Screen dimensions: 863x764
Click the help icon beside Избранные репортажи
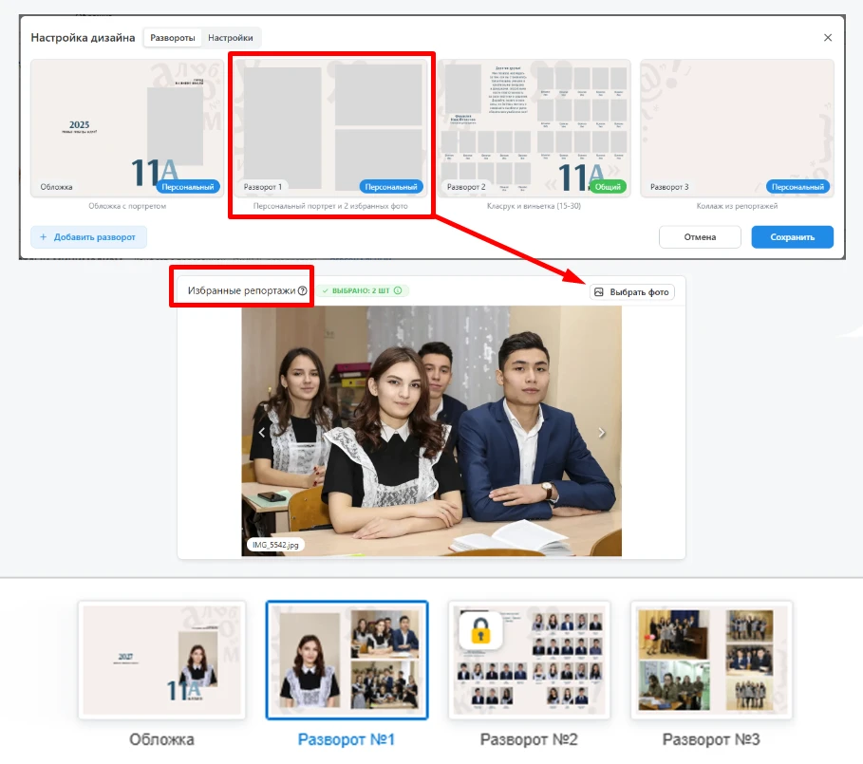(x=303, y=290)
